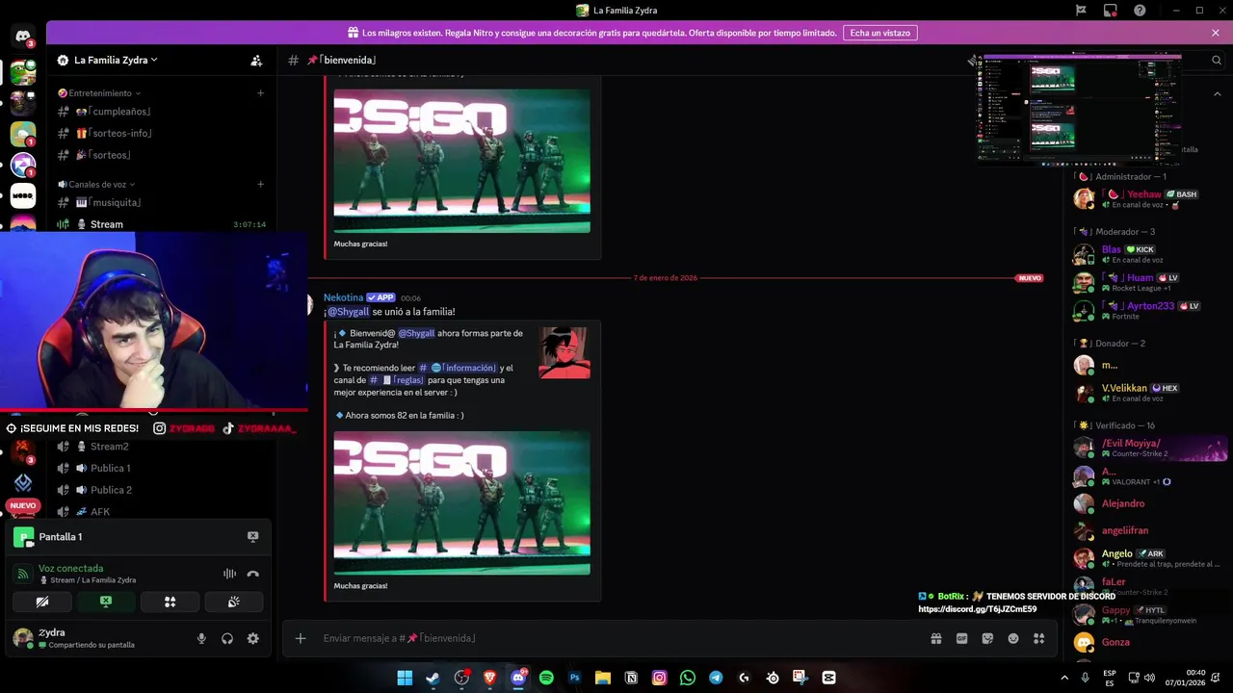
Task: Deafen audio with the headphones icon
Action: tap(227, 638)
